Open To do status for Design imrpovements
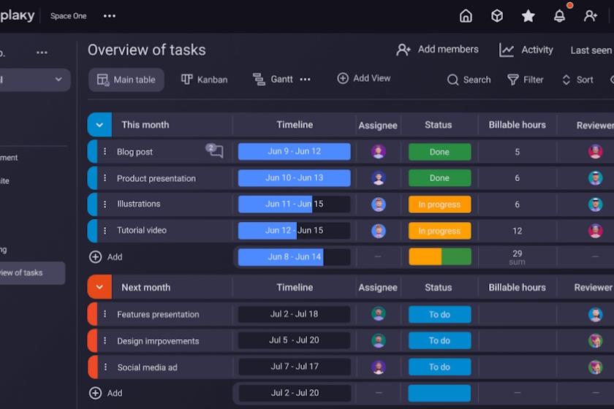Image resolution: width=614 pixels, height=409 pixels. 440,340
